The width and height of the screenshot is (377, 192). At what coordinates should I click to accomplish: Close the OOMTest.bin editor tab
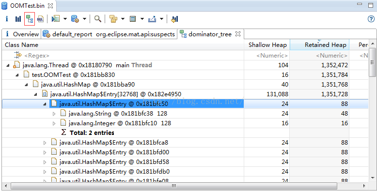point(50,6)
